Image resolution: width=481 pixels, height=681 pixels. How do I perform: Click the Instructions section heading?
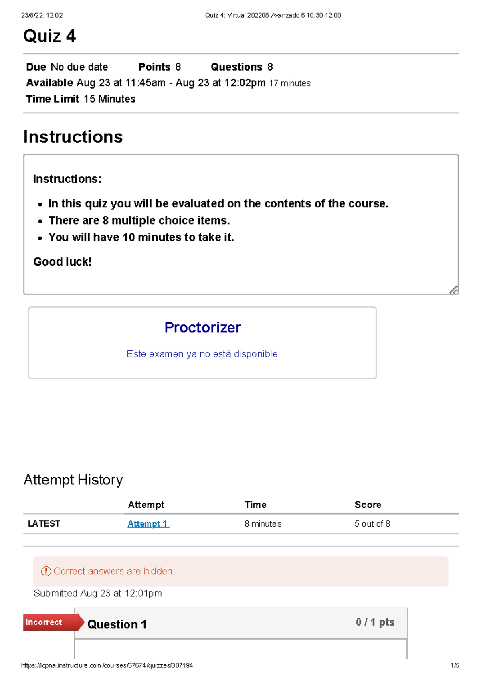(73, 137)
